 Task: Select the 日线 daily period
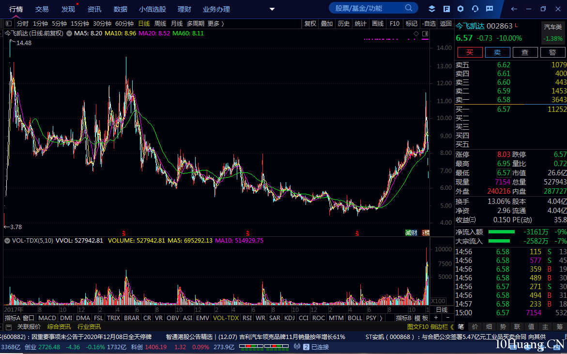[144, 24]
